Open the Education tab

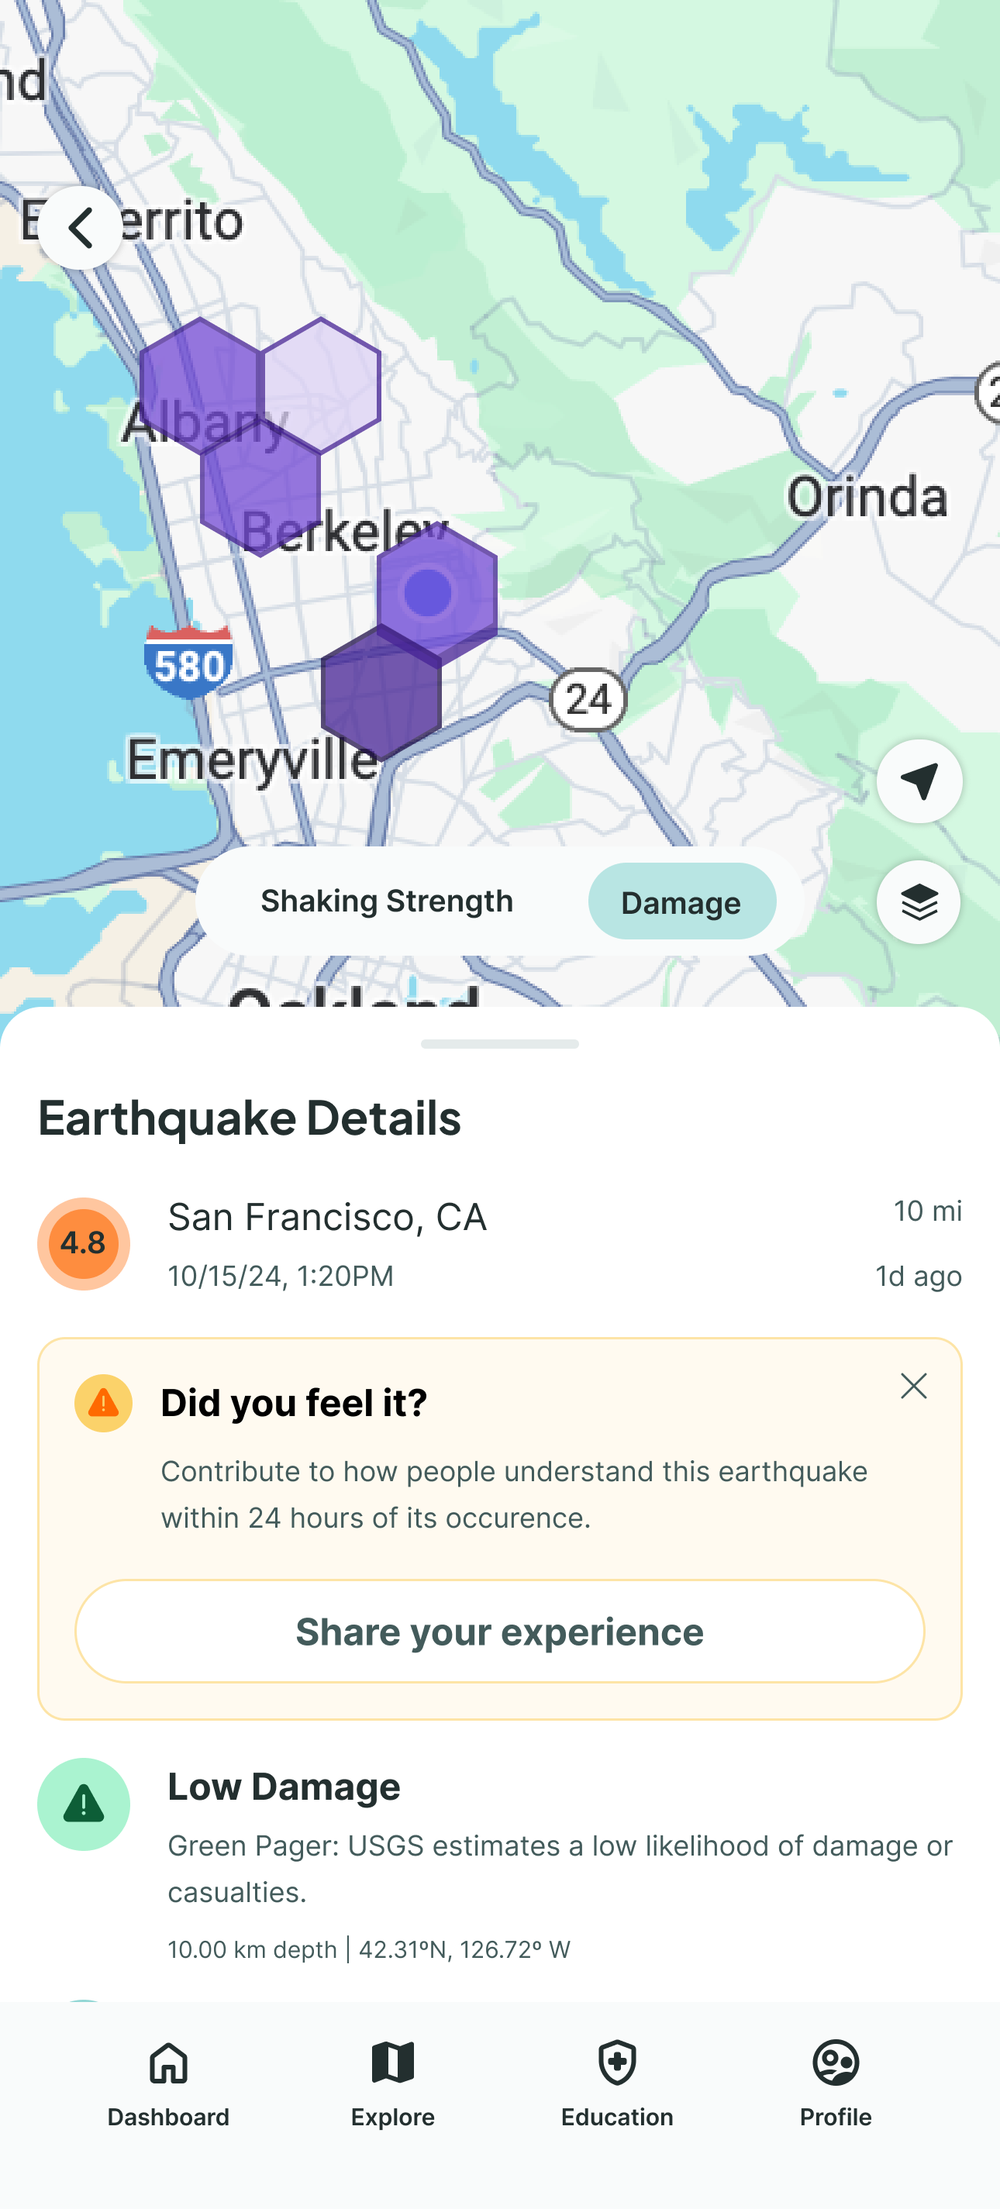point(616,2082)
